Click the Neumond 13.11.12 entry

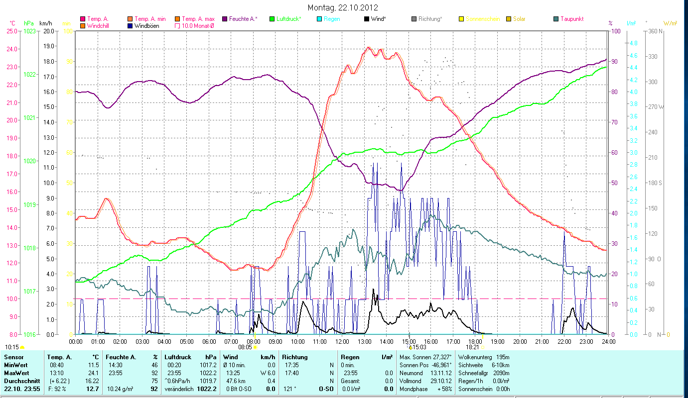[x=426, y=373]
